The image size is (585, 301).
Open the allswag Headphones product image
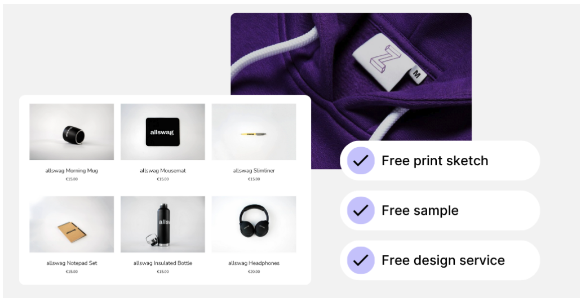tap(254, 224)
